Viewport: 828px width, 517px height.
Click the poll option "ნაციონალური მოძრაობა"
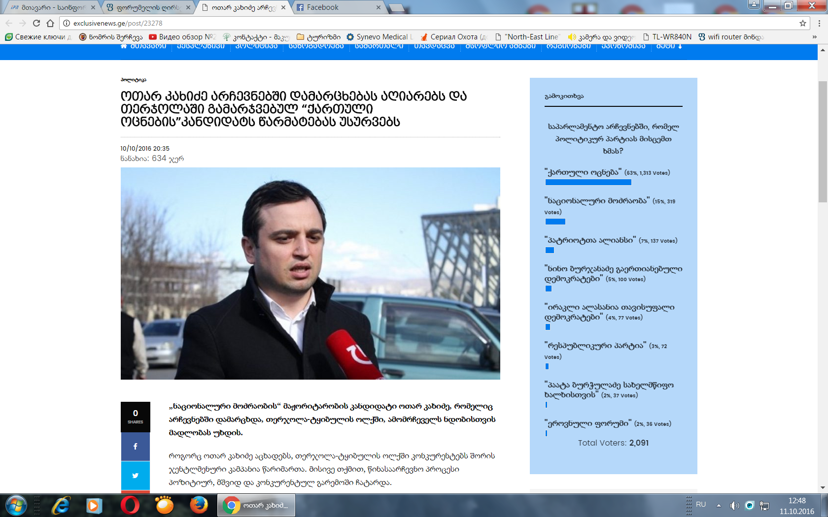coord(597,201)
